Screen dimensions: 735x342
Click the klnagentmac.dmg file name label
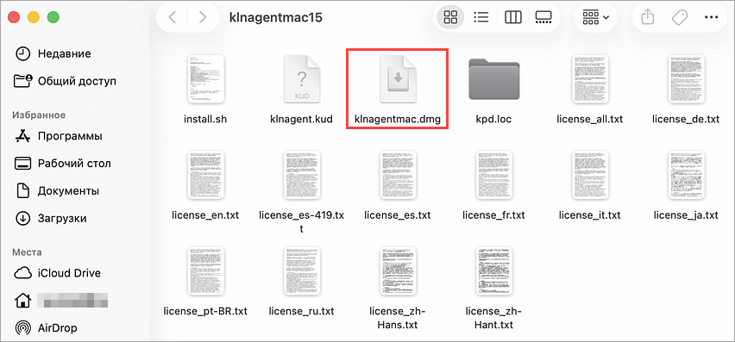click(398, 119)
